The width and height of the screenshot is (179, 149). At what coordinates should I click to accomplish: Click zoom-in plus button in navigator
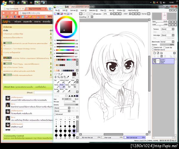173,22
